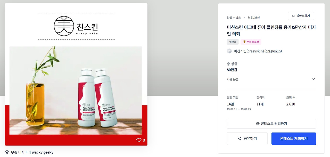
Task: Open winning designer wacky geeky profile
Action: point(43,152)
